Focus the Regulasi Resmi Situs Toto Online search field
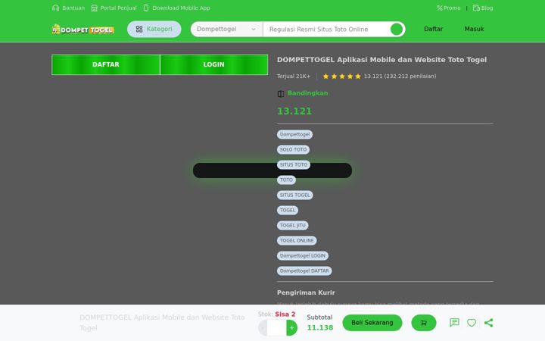This screenshot has width=545, height=341. click(x=326, y=30)
